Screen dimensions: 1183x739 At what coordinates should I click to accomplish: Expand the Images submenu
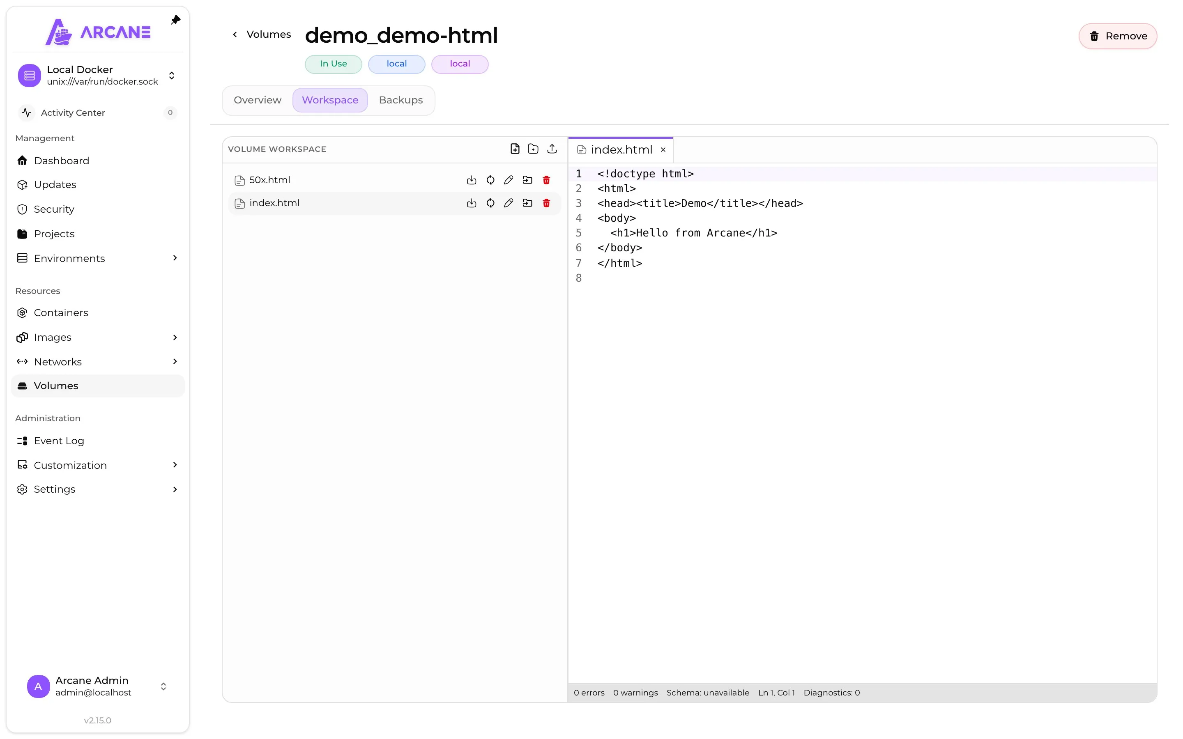pos(175,337)
